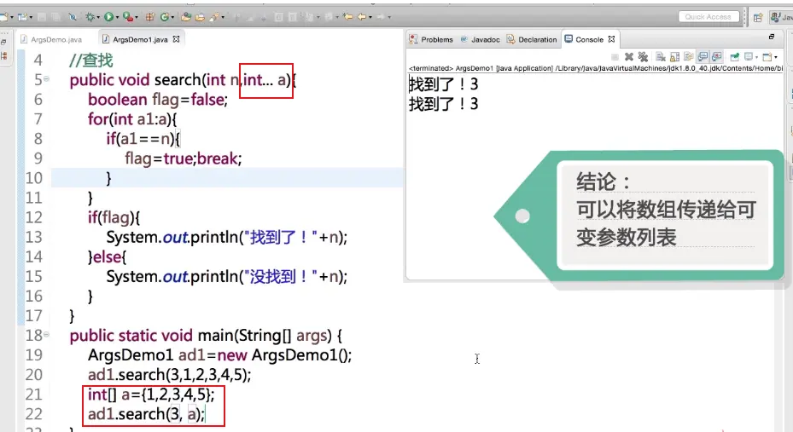This screenshot has width=793, height=432.
Task: Collapse the main method at line 18
Action: click(47, 334)
